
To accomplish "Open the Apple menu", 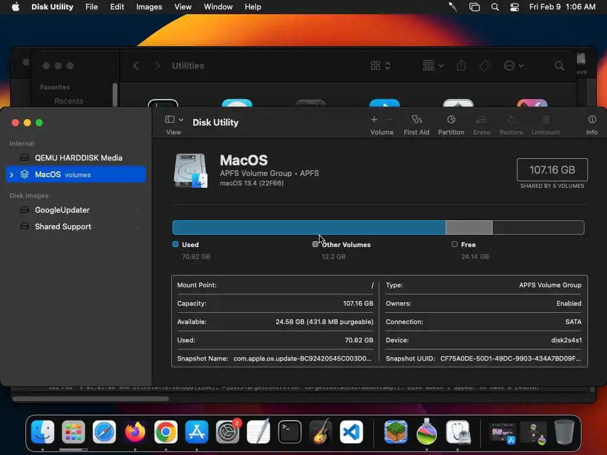I will coord(15,7).
